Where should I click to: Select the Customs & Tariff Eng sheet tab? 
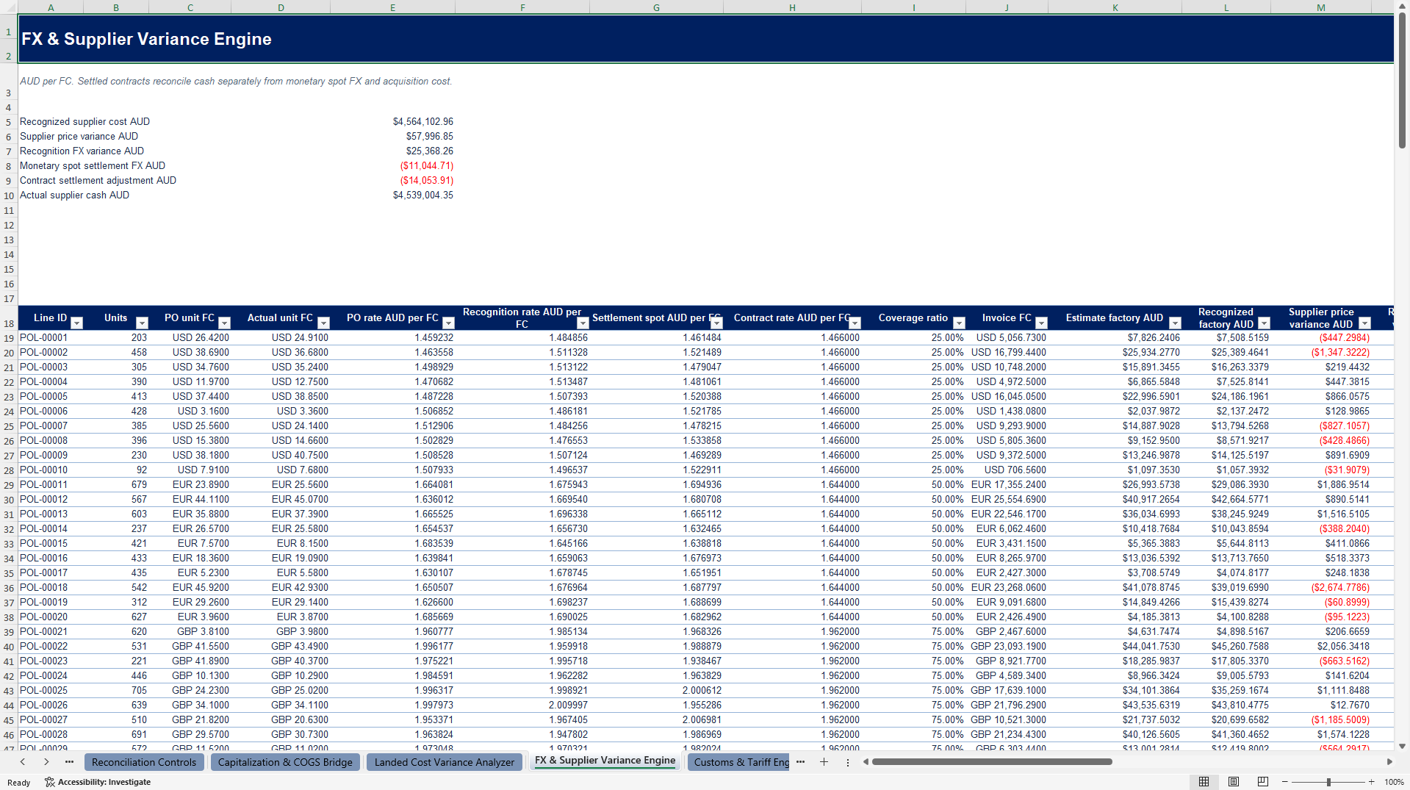click(741, 762)
